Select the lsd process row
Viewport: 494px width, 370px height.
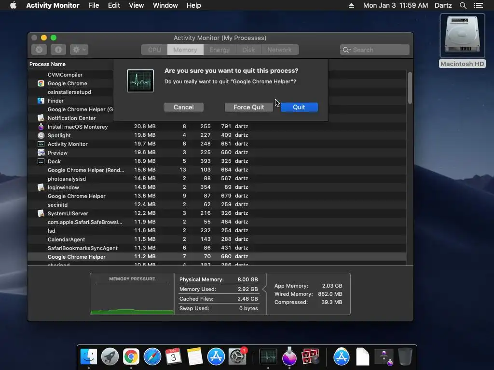coord(217,230)
